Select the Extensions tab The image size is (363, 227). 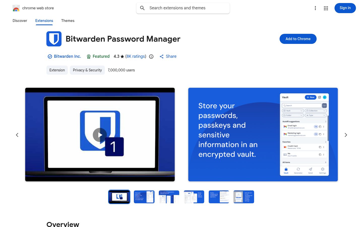click(44, 21)
